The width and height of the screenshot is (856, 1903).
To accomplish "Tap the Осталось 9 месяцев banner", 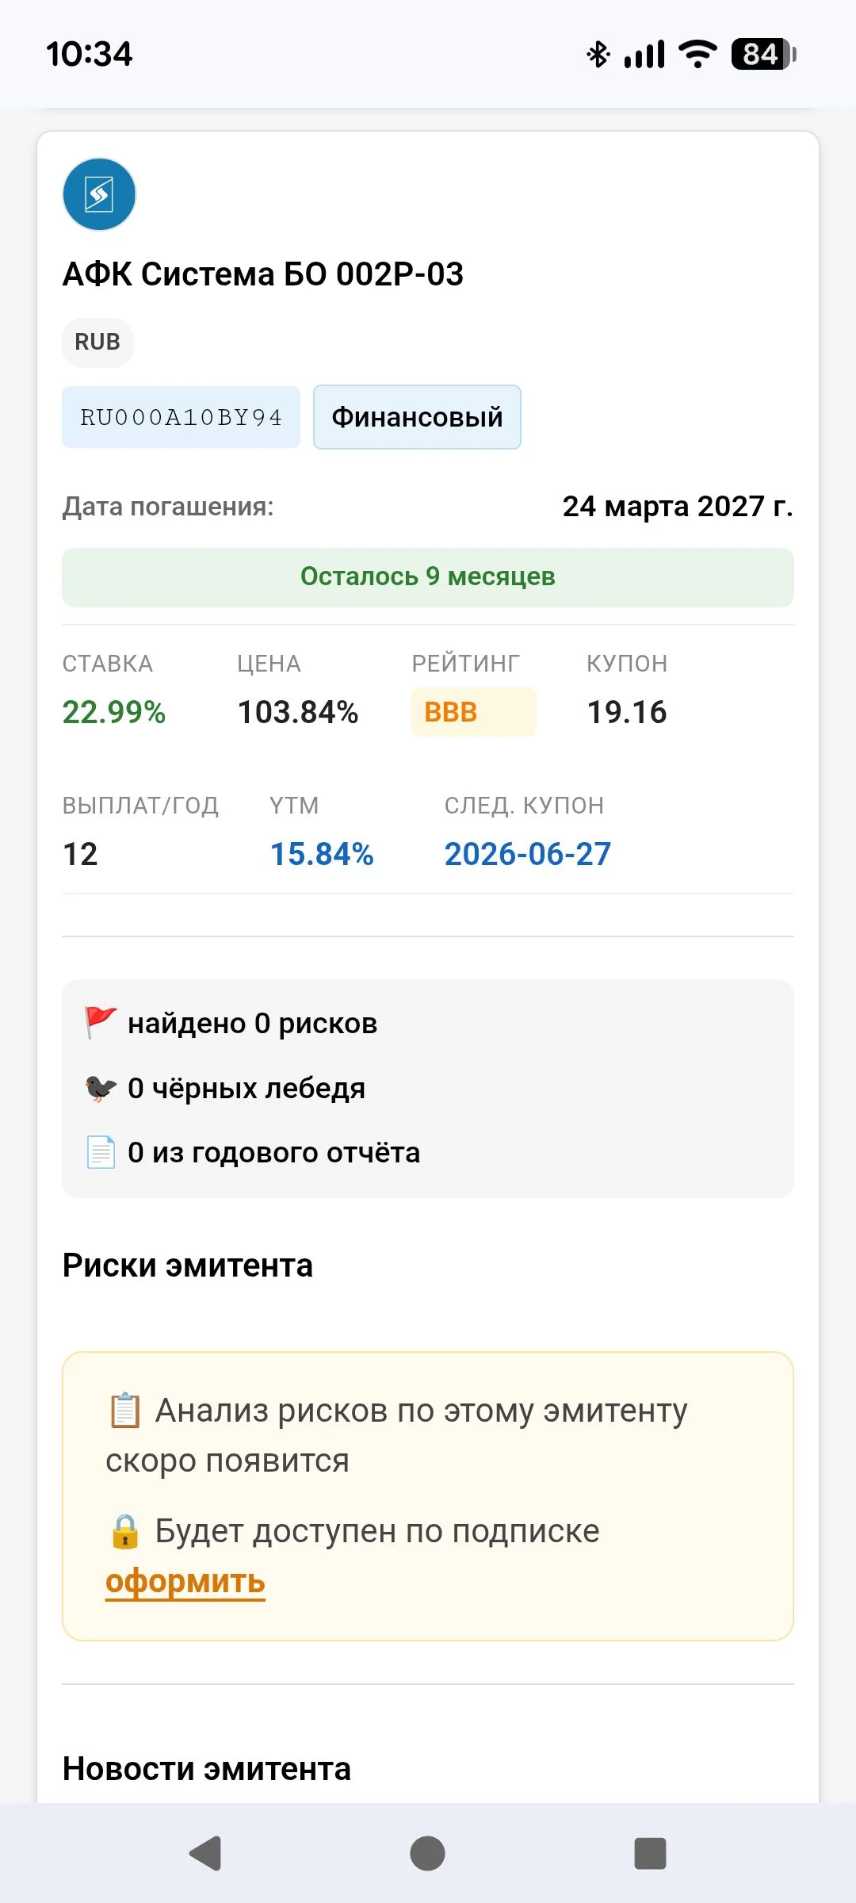I will 428,576.
